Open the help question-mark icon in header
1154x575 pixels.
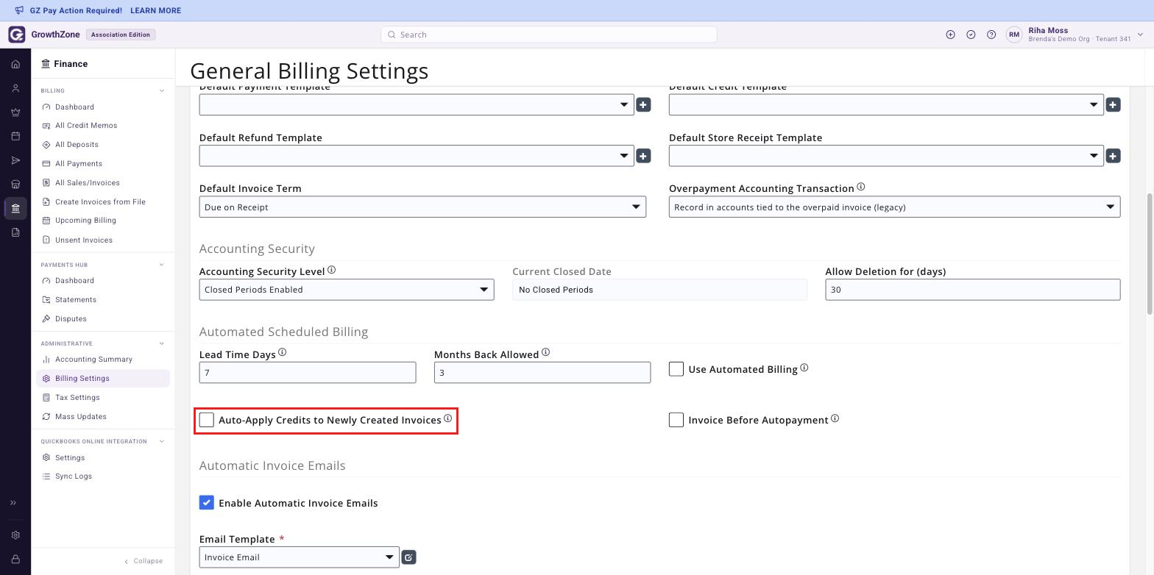tap(991, 35)
